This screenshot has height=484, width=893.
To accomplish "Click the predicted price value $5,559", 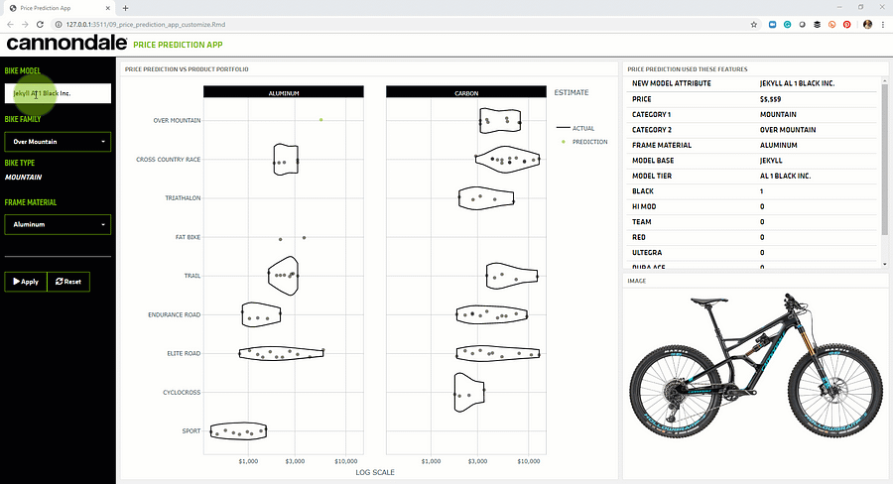I will 770,99.
